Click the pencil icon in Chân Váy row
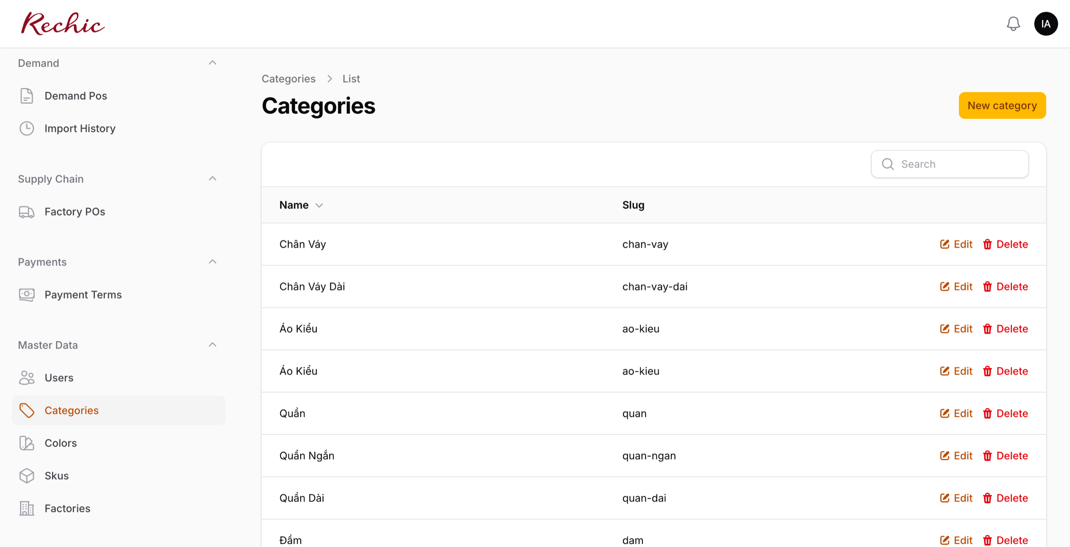1070x547 pixels. click(945, 244)
